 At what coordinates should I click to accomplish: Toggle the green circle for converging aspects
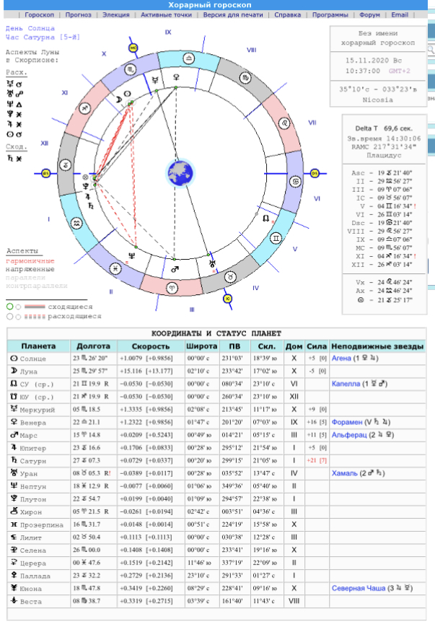click(x=9, y=307)
